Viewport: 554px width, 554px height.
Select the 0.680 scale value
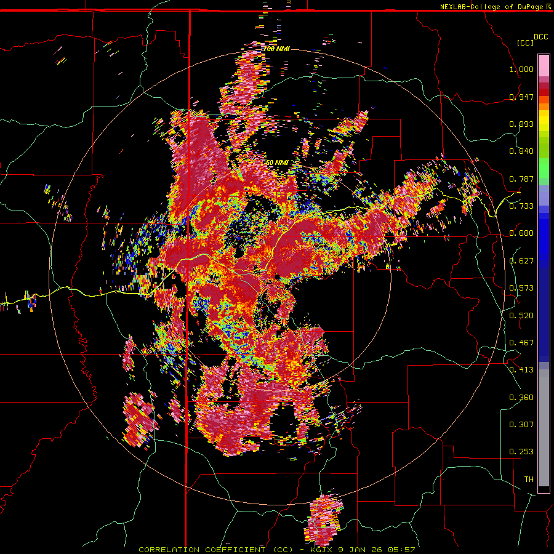521,233
